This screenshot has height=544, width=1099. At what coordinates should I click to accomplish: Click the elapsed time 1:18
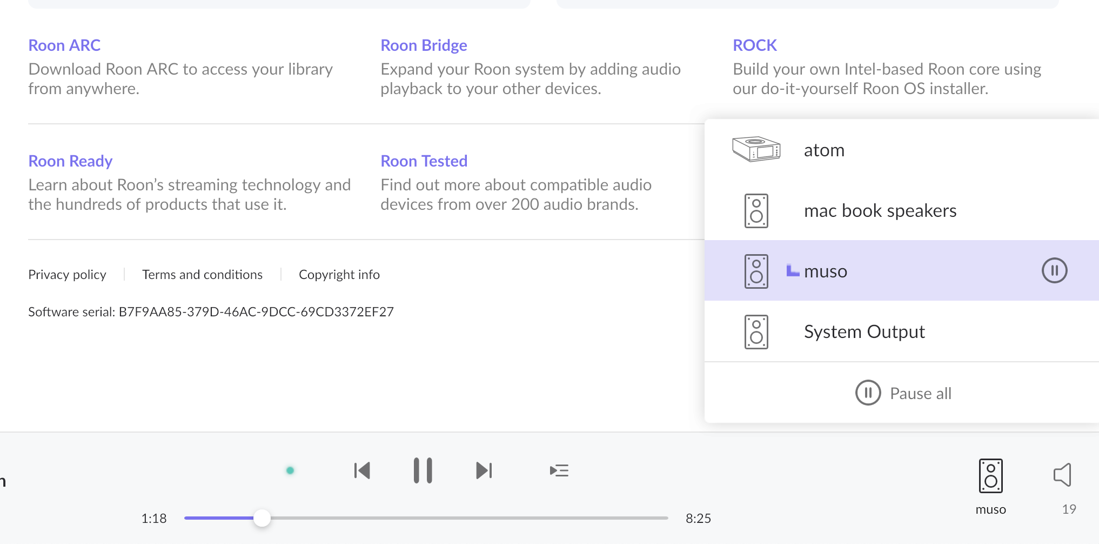[x=154, y=519]
